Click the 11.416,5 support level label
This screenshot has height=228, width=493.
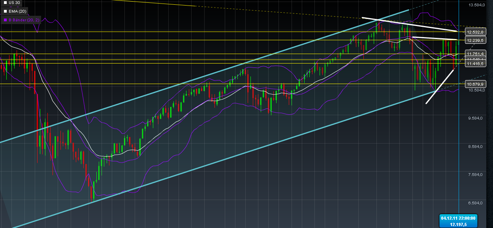click(x=475, y=63)
